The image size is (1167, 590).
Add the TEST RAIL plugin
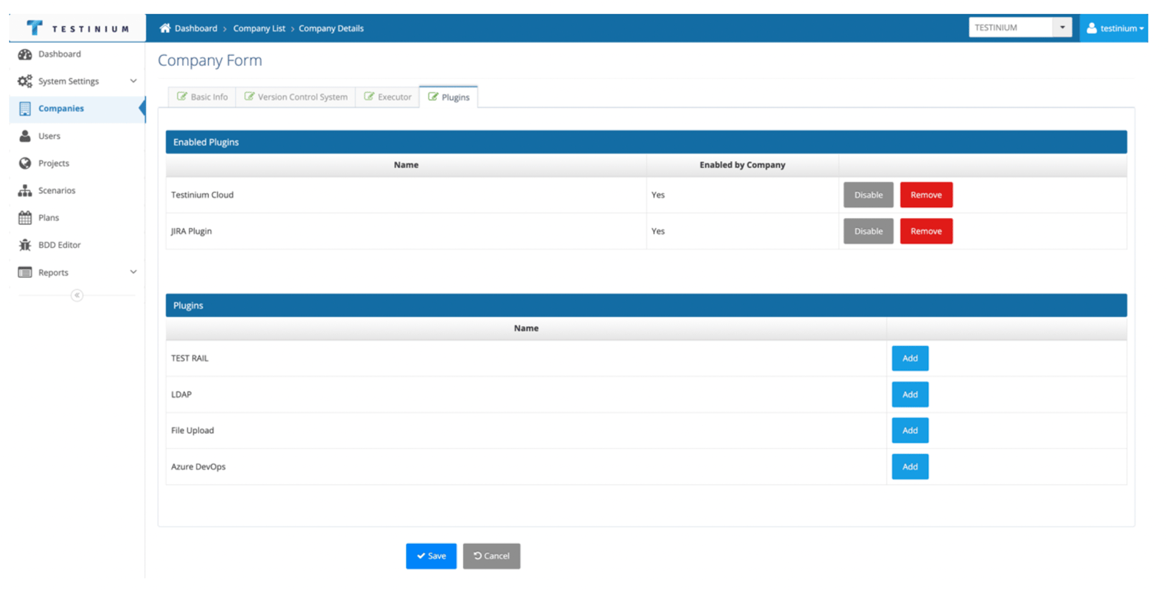(910, 358)
